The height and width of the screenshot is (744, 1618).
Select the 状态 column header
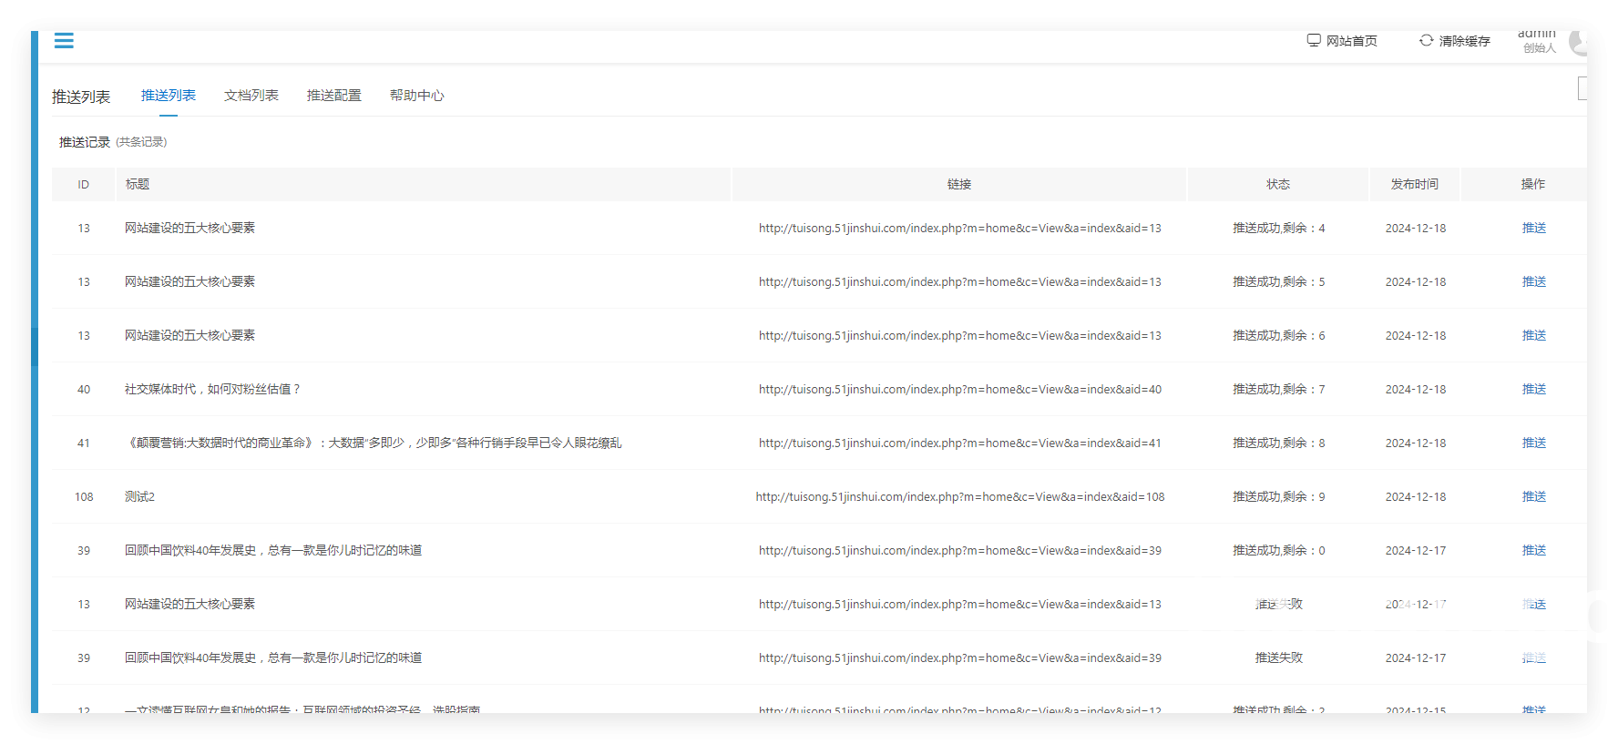pos(1278,184)
